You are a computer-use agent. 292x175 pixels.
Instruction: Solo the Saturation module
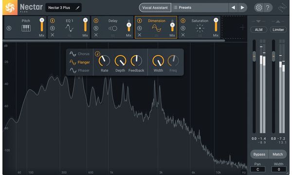(x=183, y=28)
